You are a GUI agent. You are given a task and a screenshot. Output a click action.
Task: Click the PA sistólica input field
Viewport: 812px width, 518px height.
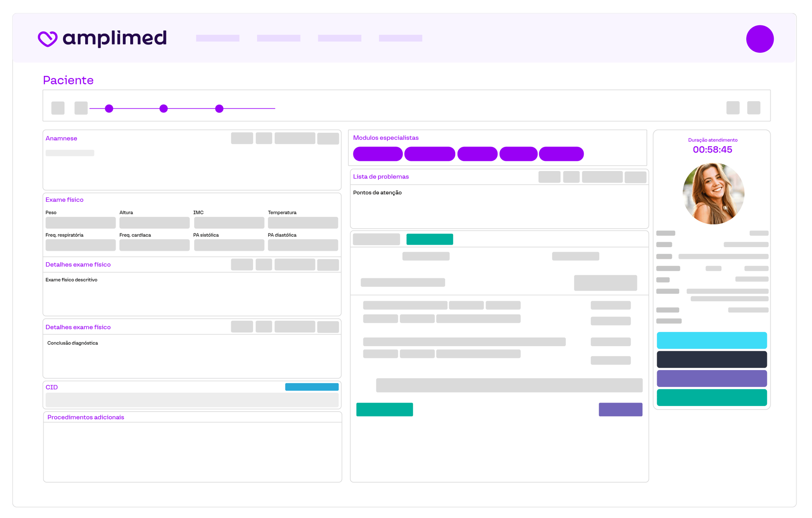[x=229, y=245]
